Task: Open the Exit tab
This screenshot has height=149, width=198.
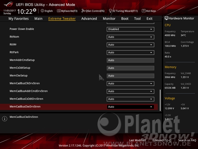Action: 149,19
